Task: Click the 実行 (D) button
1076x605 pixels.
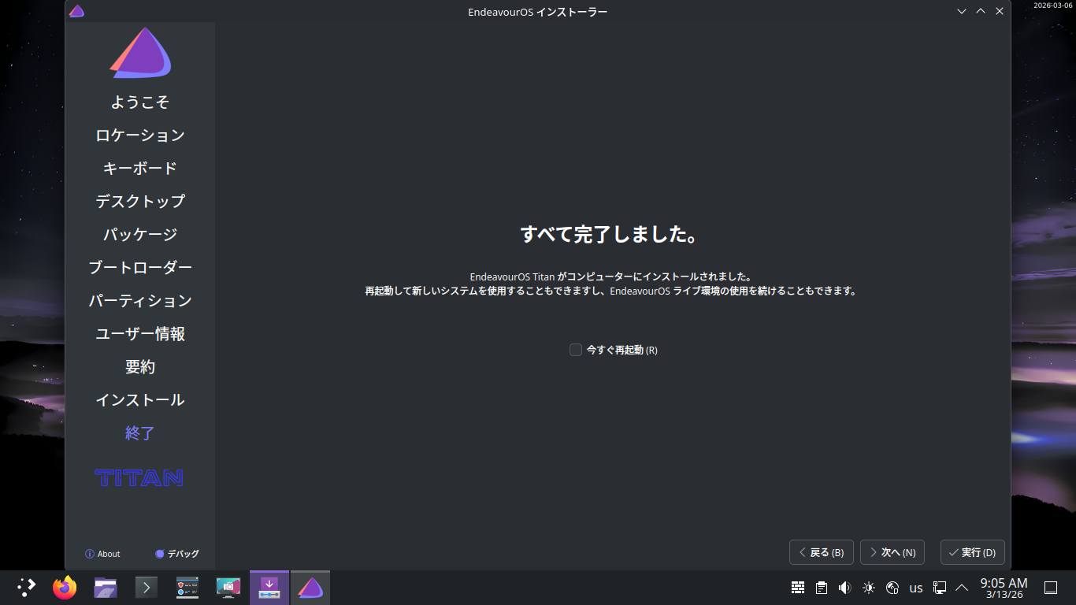Action: coord(973,552)
